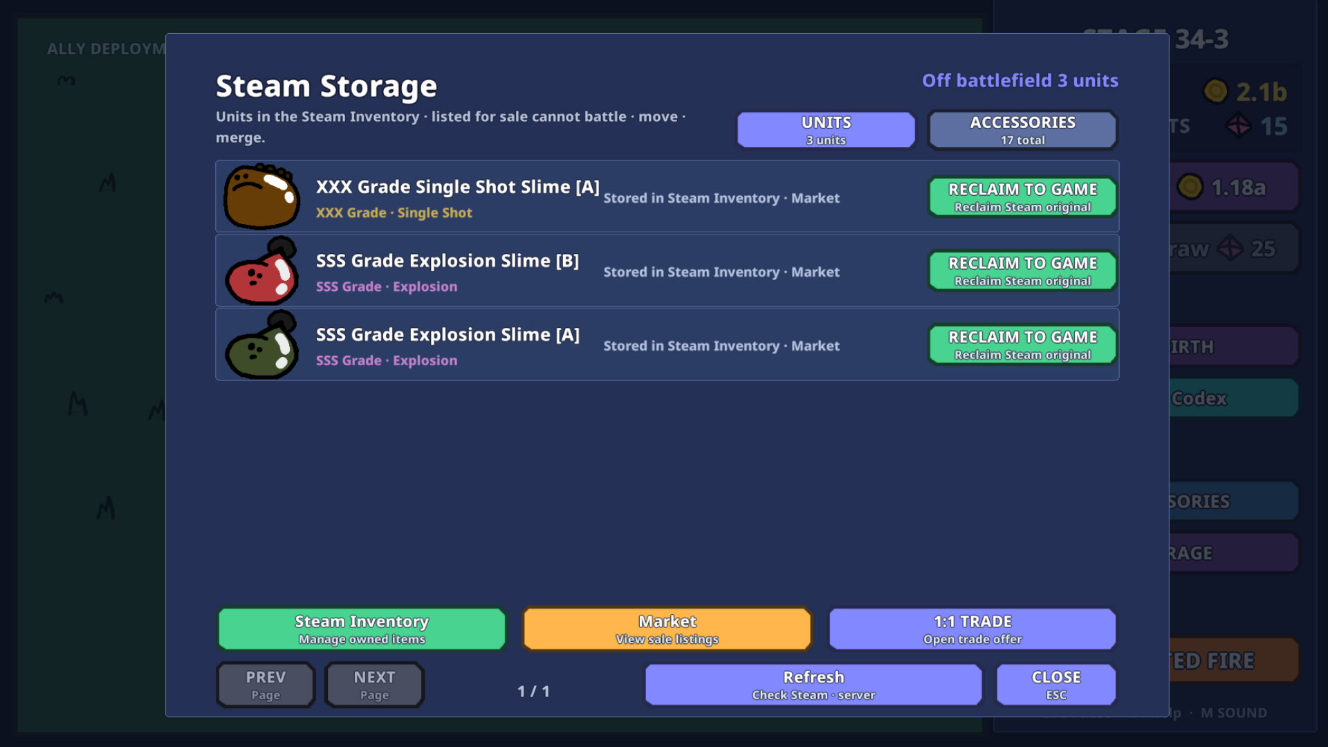
Task: Reclaim XXX Grade Single Shot Slime to game
Action: click(x=1022, y=197)
